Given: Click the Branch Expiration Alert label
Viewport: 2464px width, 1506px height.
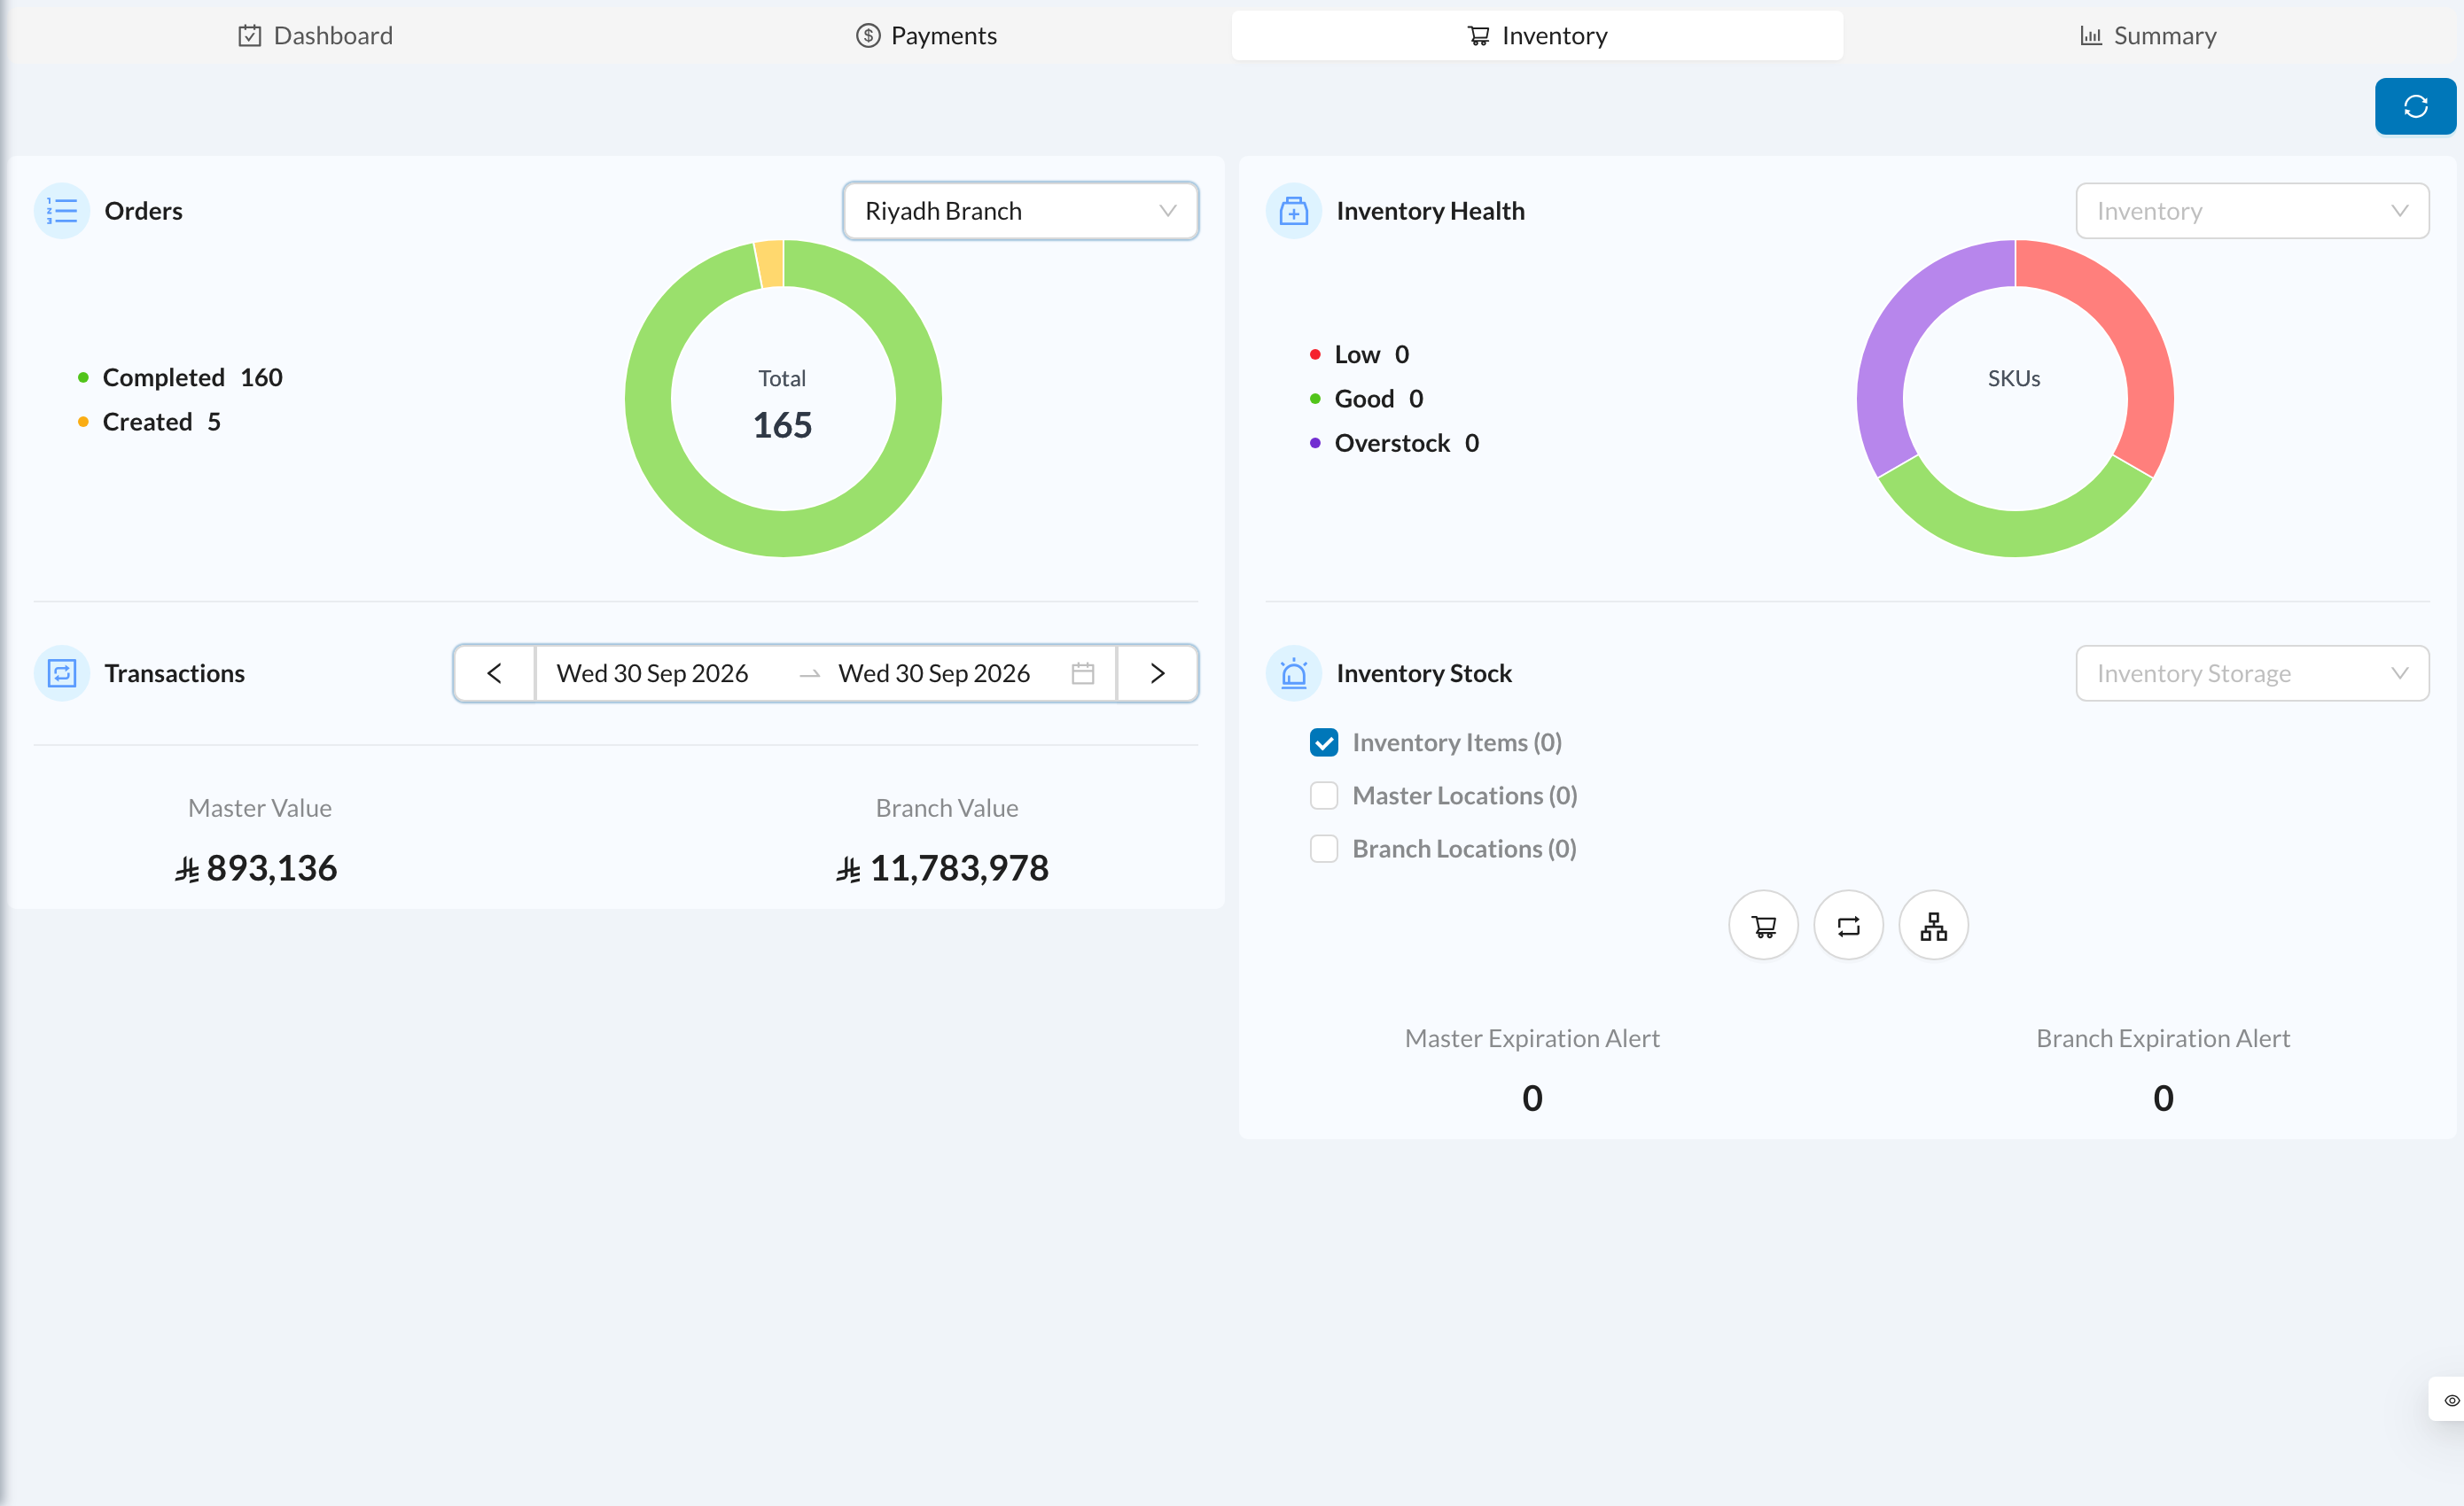Looking at the screenshot, I should click(x=2163, y=1038).
